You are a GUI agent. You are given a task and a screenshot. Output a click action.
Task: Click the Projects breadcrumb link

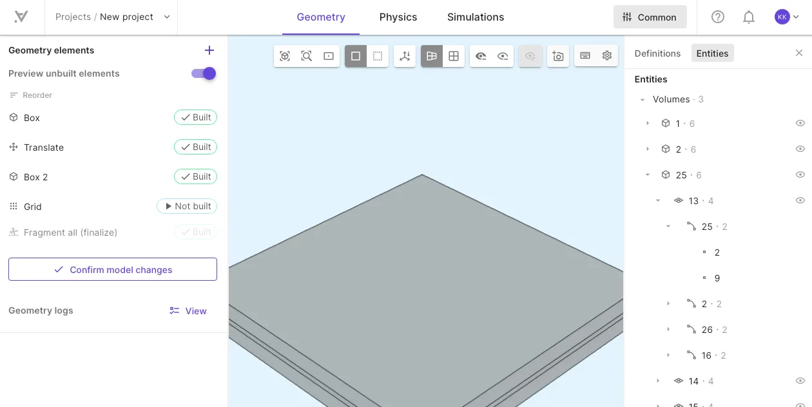73,17
